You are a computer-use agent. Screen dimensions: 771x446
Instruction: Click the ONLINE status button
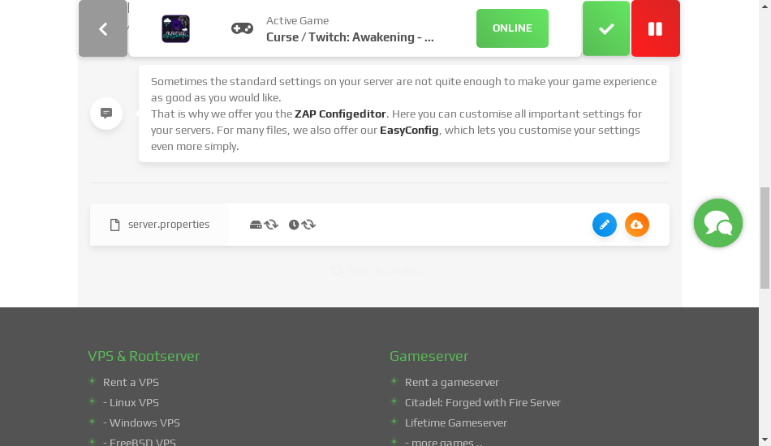point(512,28)
